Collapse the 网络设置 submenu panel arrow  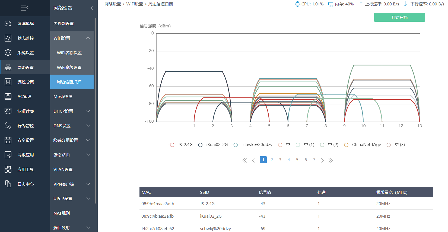point(92,8)
